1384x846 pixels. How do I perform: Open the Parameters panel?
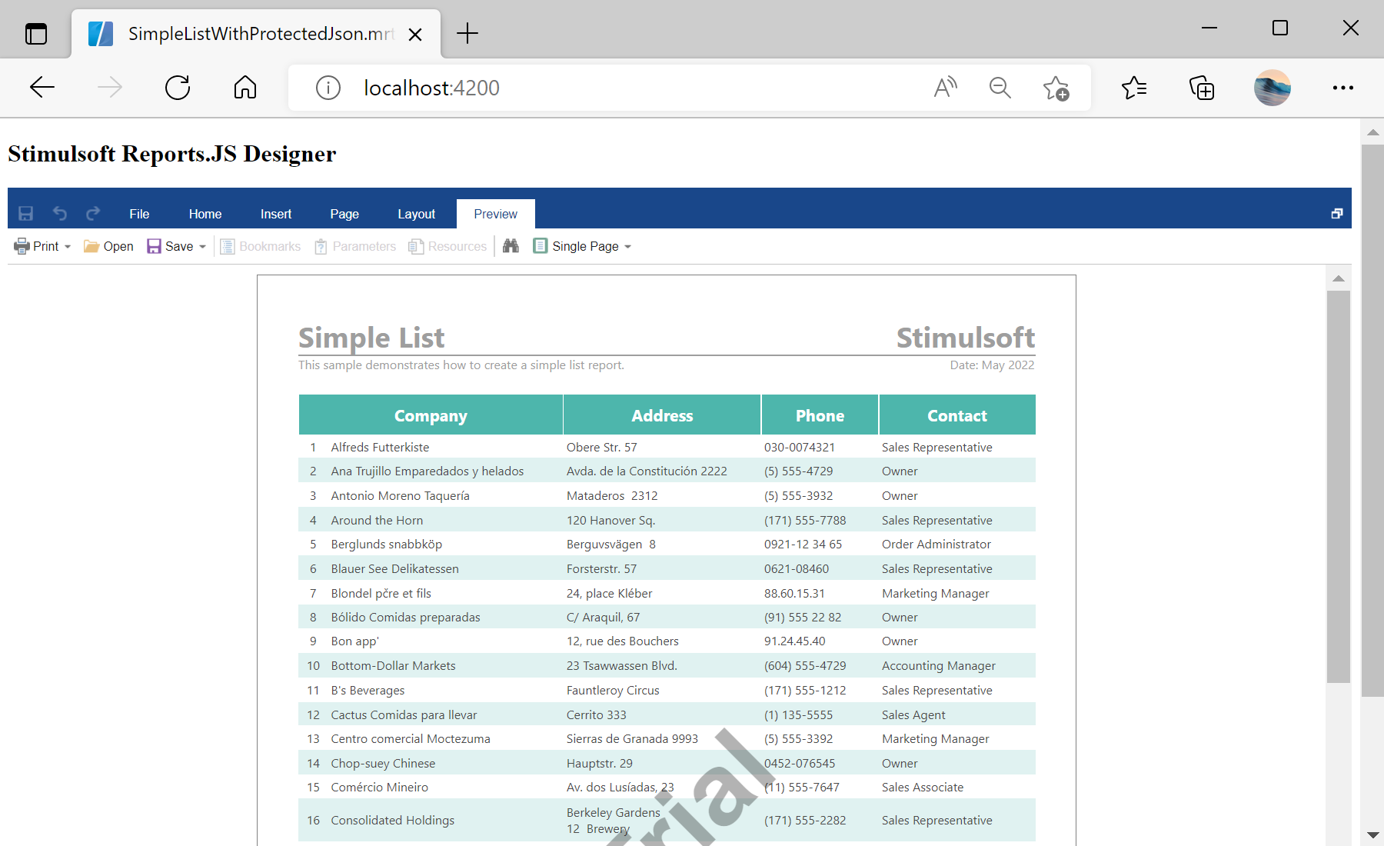click(x=355, y=246)
